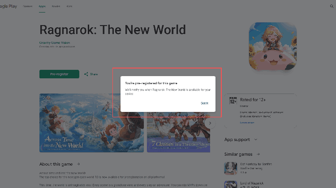Click the next screenshot arrow
The height and width of the screenshot is (188, 336).
click(x=210, y=123)
